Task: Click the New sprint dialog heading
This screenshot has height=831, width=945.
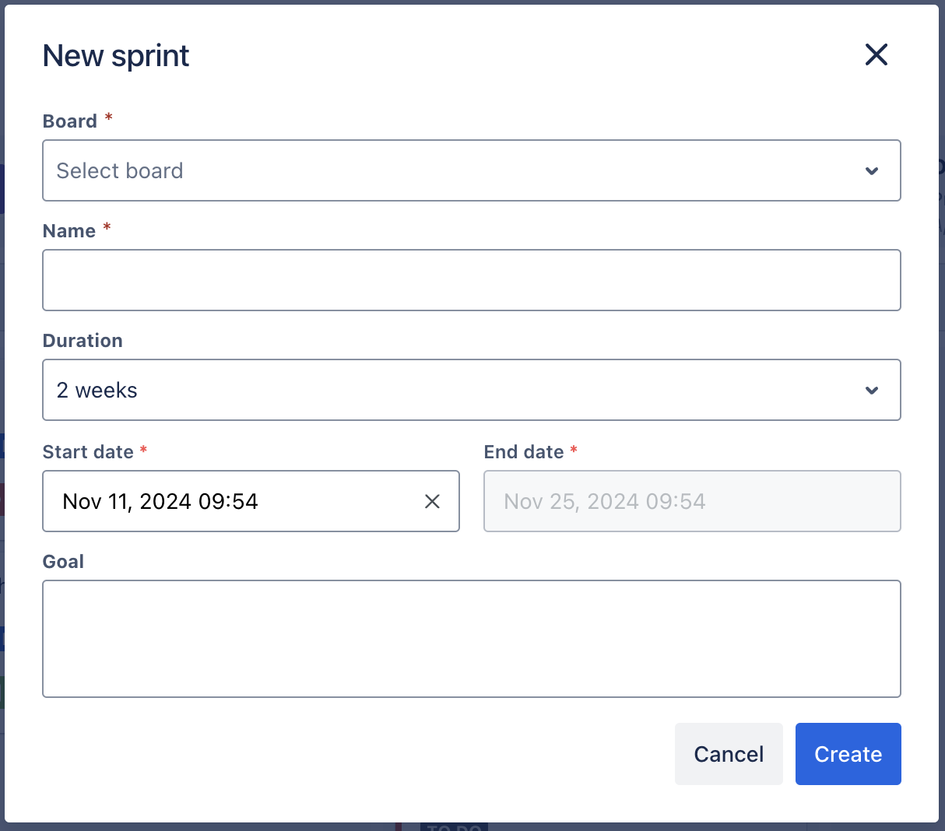Action: pos(116,56)
